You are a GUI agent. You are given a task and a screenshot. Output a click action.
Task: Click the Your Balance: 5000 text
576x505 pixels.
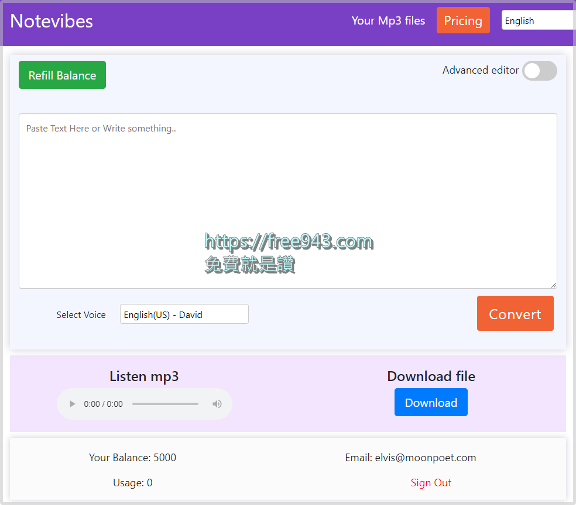pyautogui.click(x=132, y=458)
